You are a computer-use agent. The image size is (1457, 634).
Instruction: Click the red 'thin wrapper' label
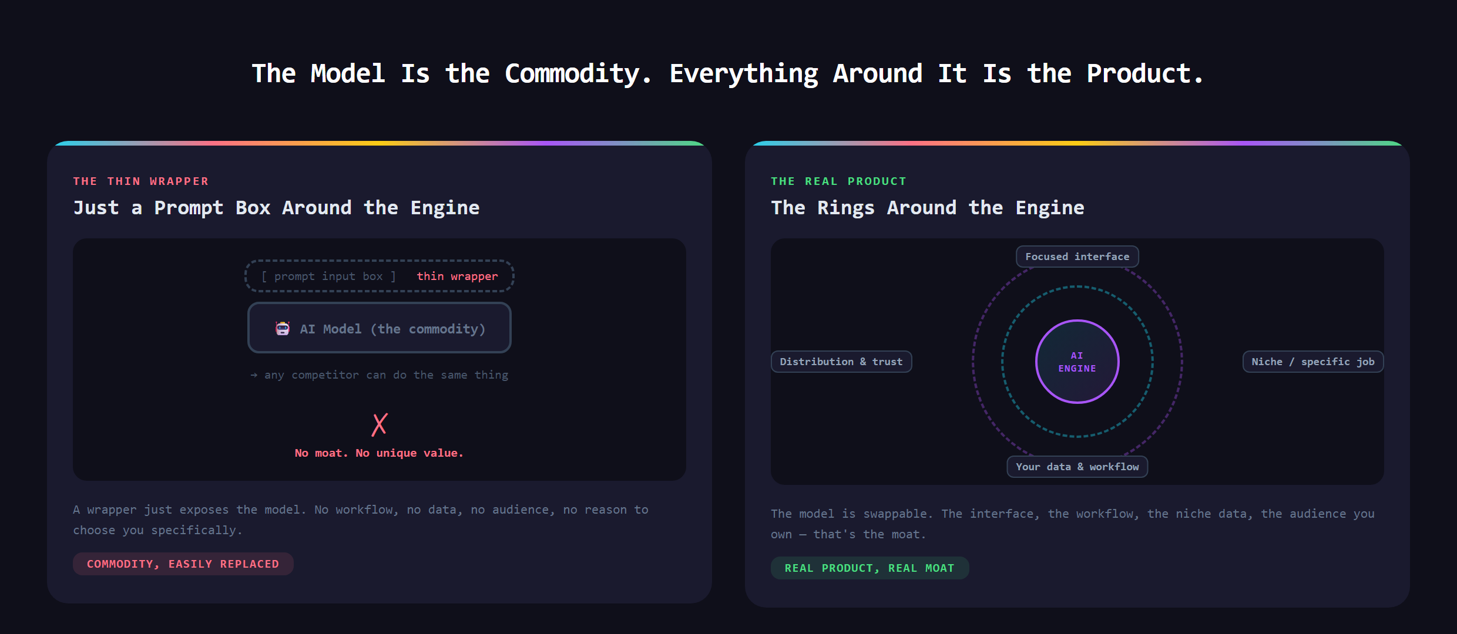pos(457,276)
